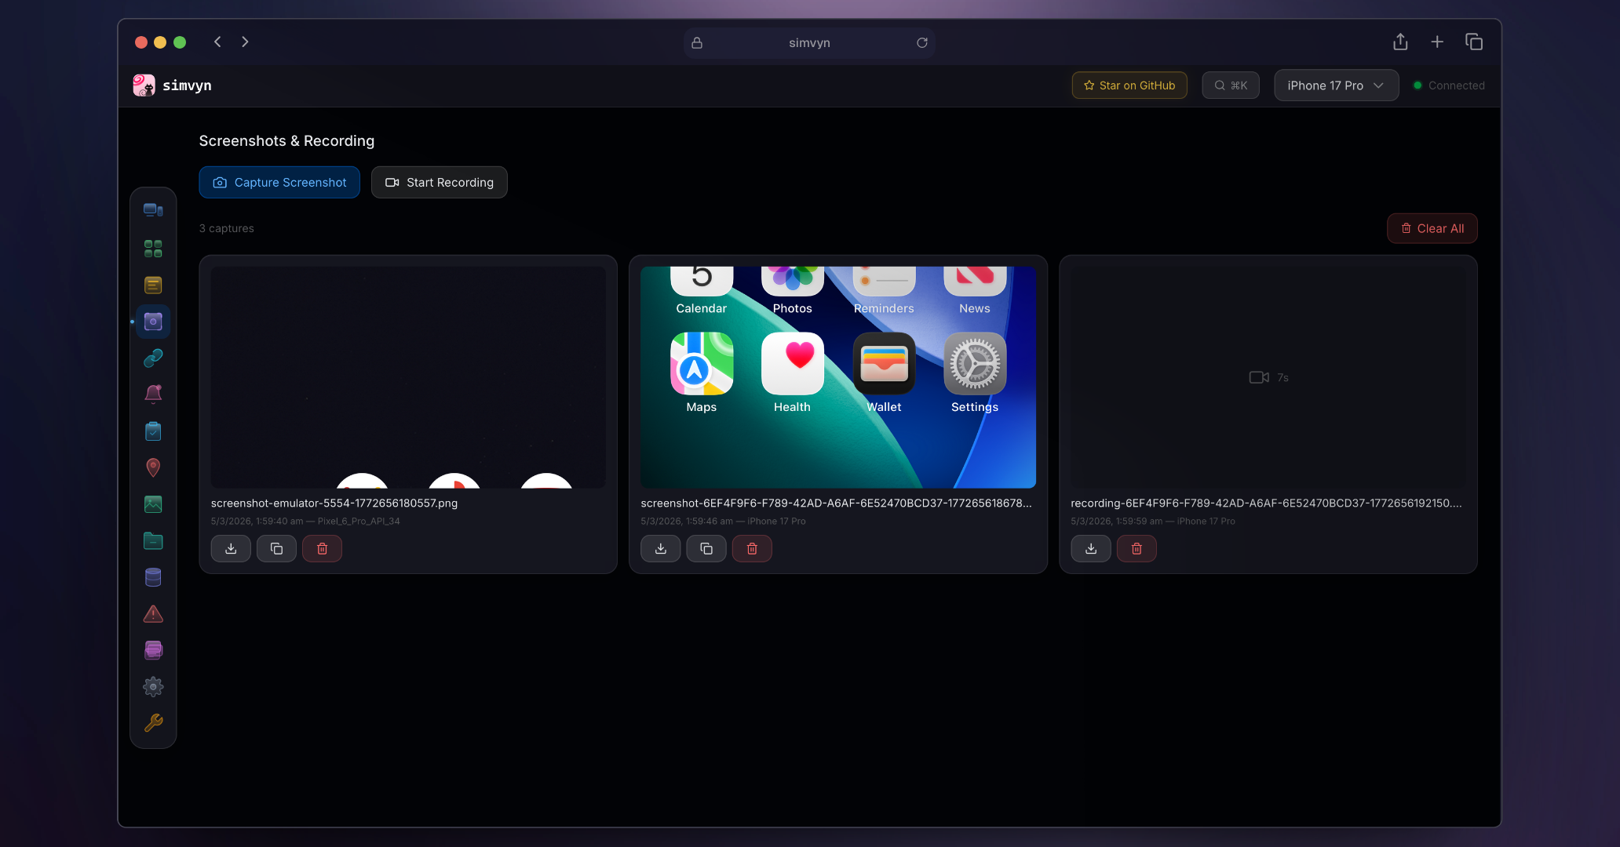1620x847 pixels.
Task: Open the deep links panel
Action: tap(153, 358)
